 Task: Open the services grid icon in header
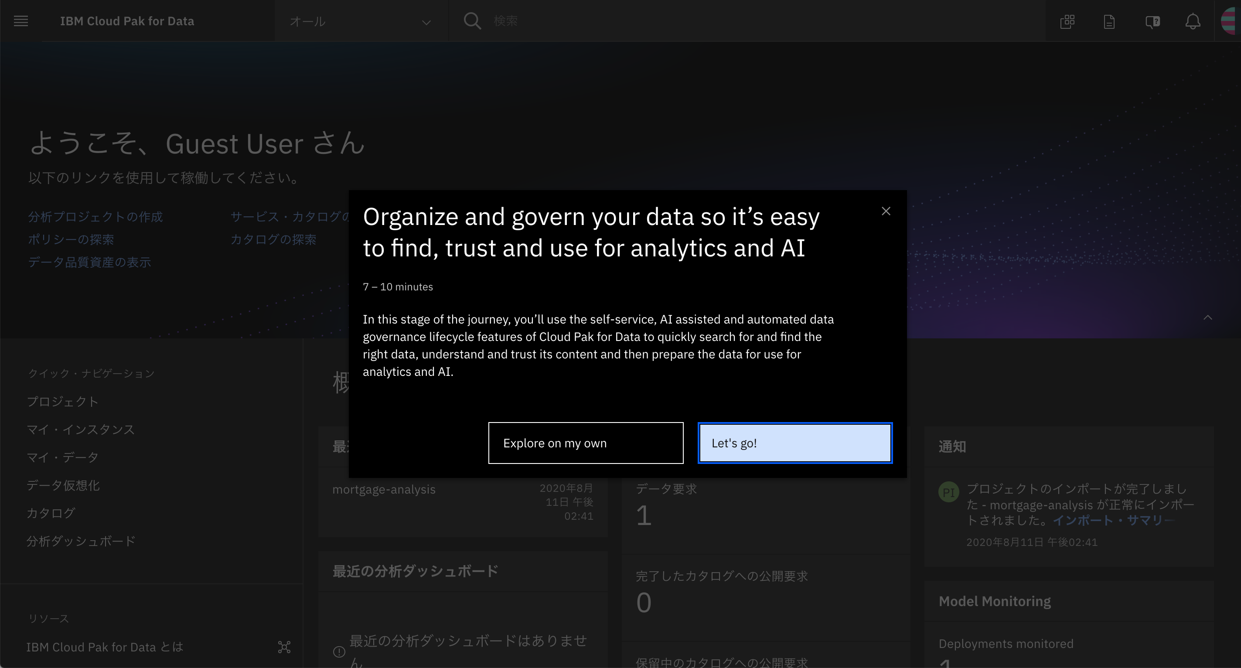[x=1067, y=21]
